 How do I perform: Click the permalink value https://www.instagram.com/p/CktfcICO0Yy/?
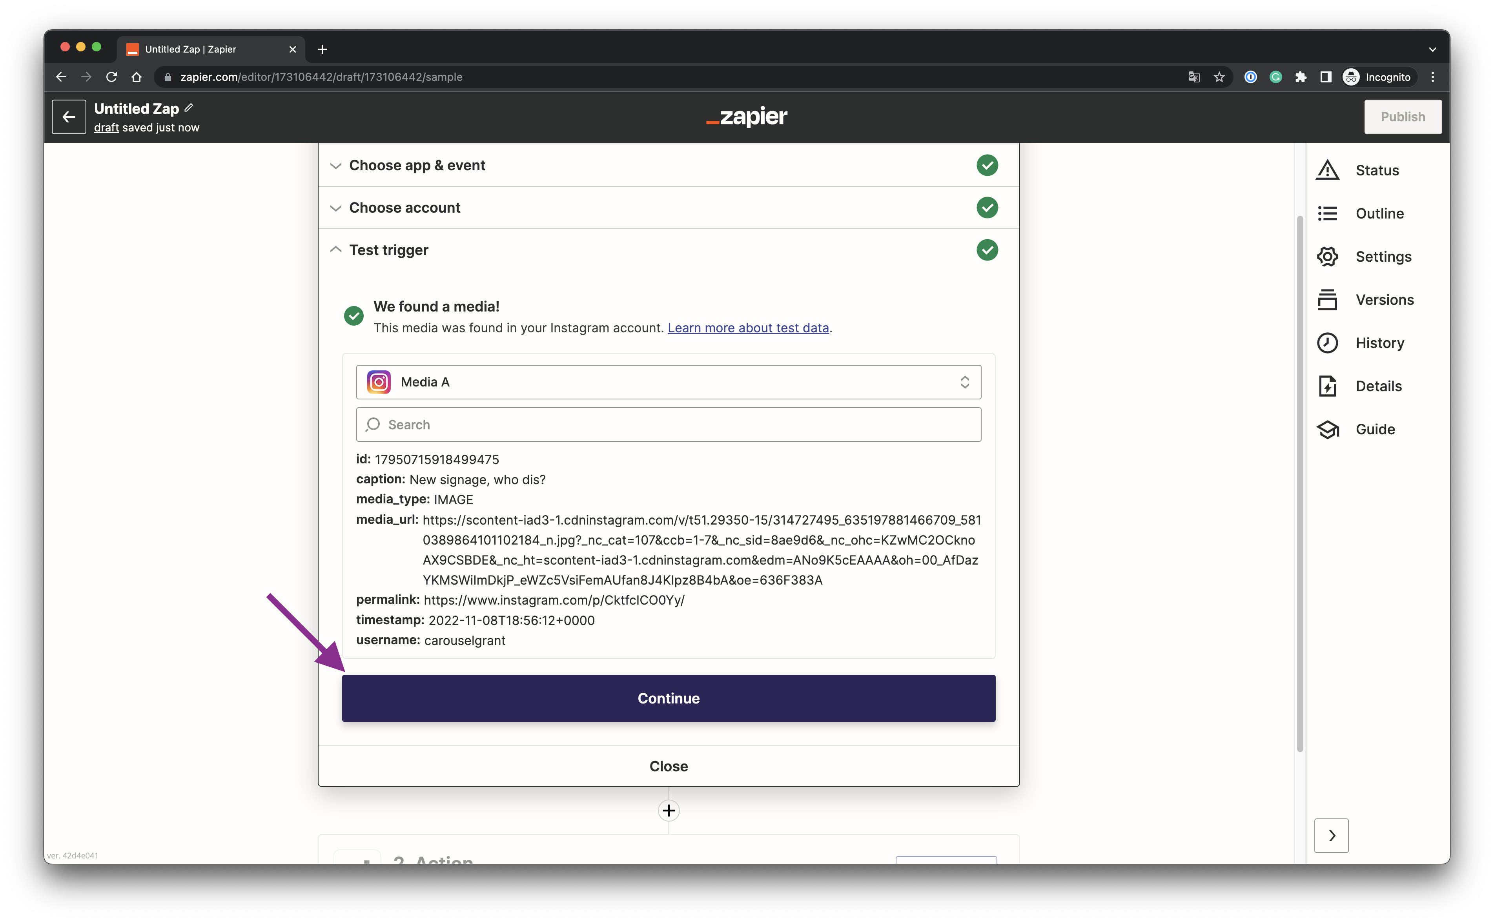554,600
